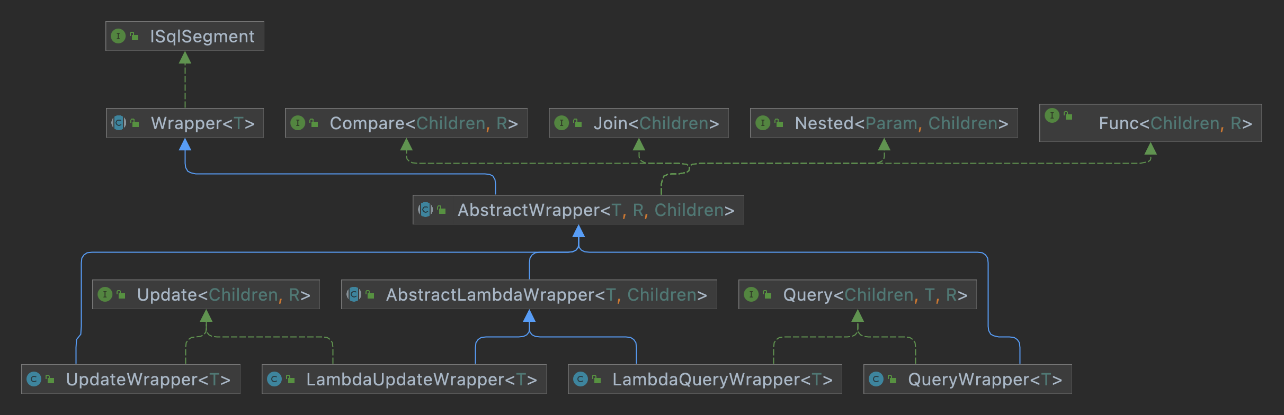Click the interface icon on the Nested node

pos(763,123)
